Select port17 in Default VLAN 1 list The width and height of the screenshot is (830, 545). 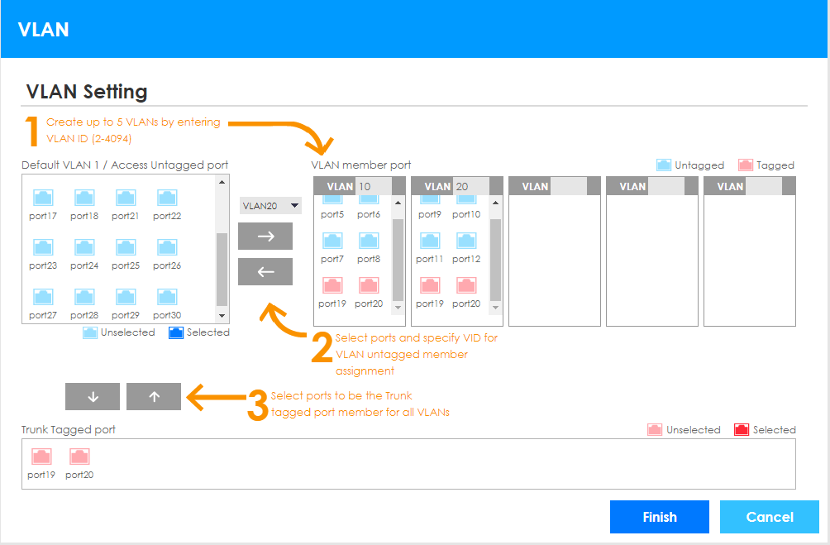tap(43, 198)
